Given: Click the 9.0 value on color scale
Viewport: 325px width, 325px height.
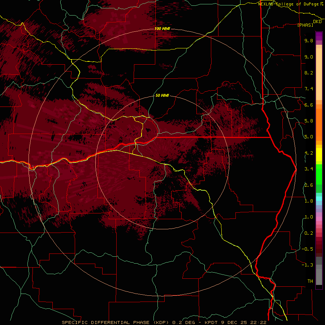Looking at the screenshot, I should point(309,57).
